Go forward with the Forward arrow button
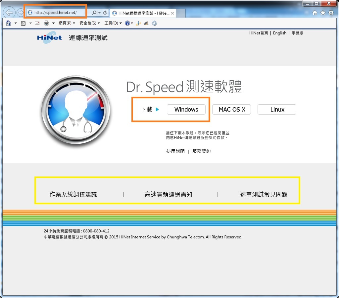The width and height of the screenshot is (339, 298). tap(20, 13)
